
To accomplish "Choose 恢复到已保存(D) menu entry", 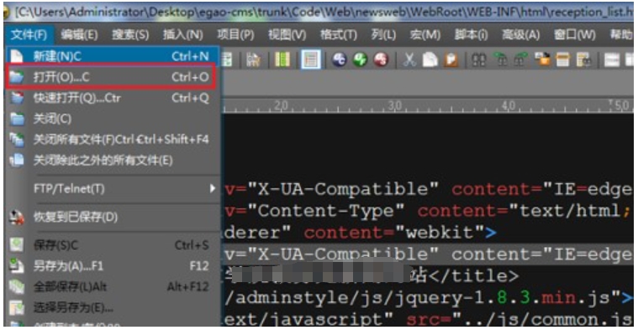I will 113,217.
